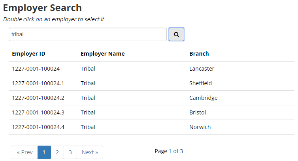Click the Branch column header
Screen dimensions: 298x161
point(199,54)
